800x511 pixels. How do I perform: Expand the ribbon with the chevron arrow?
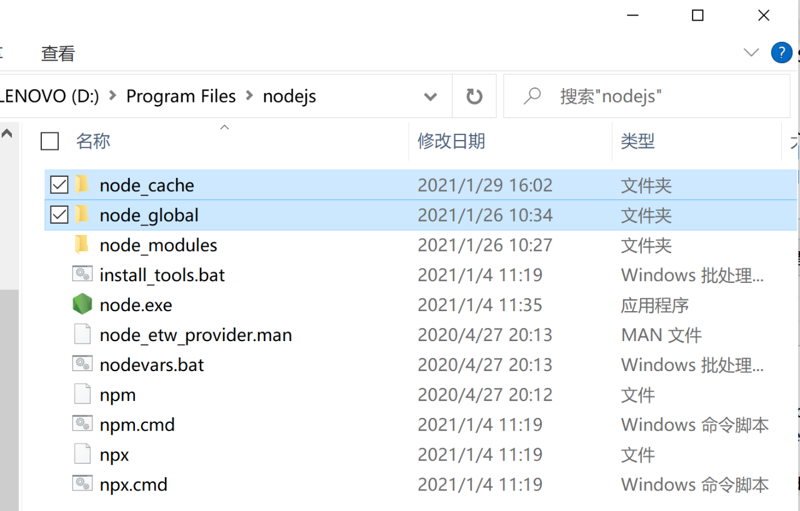point(751,52)
